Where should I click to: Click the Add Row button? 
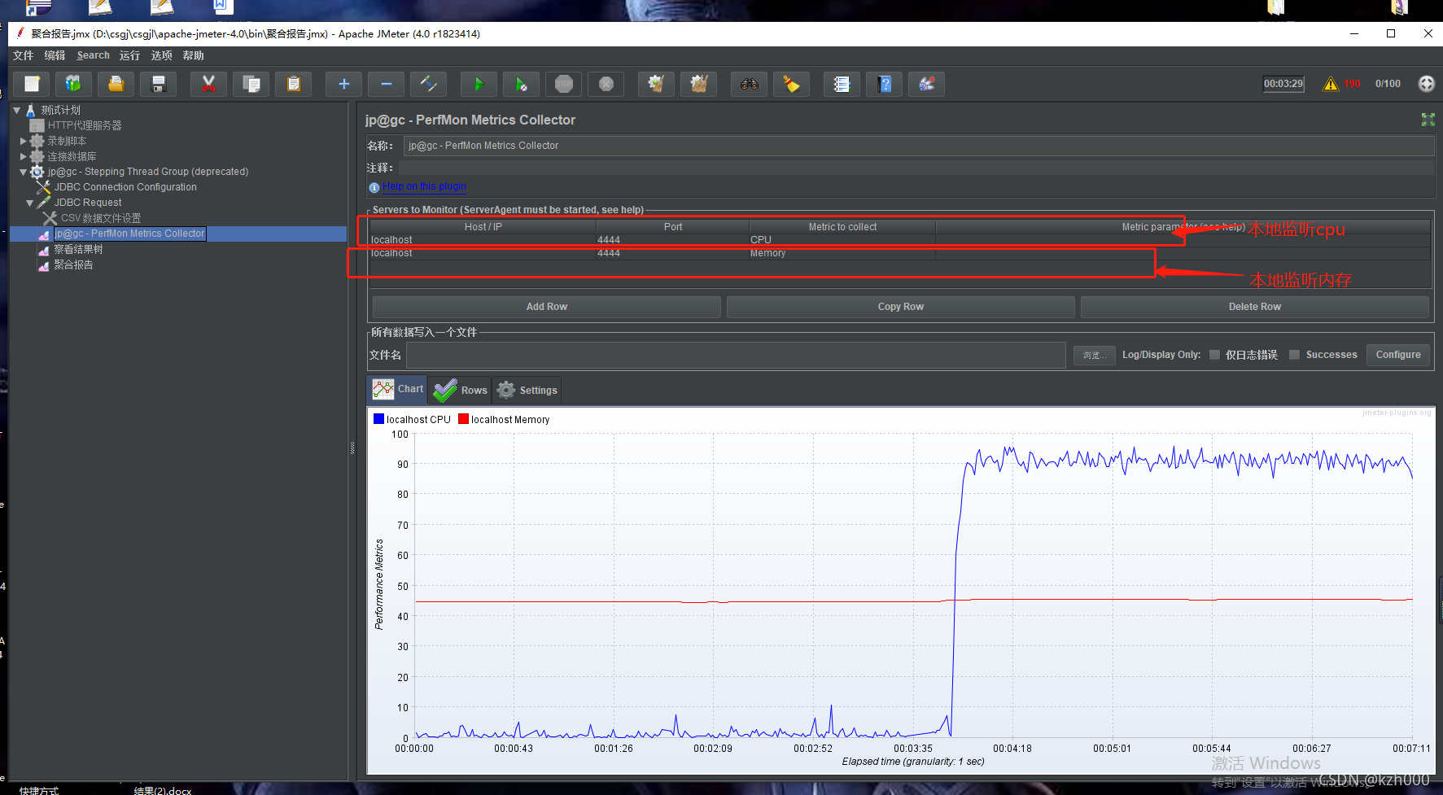(546, 307)
